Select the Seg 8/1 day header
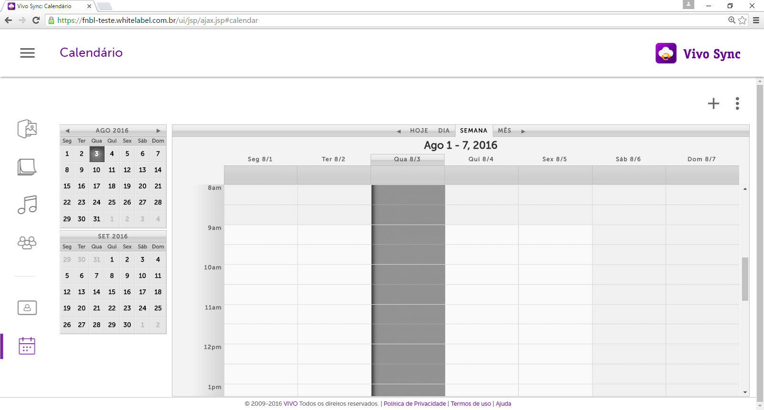 [260, 159]
